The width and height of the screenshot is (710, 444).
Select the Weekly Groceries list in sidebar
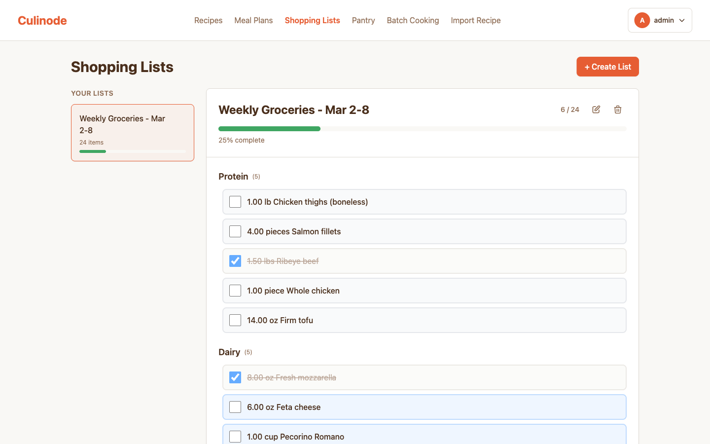[x=132, y=132]
